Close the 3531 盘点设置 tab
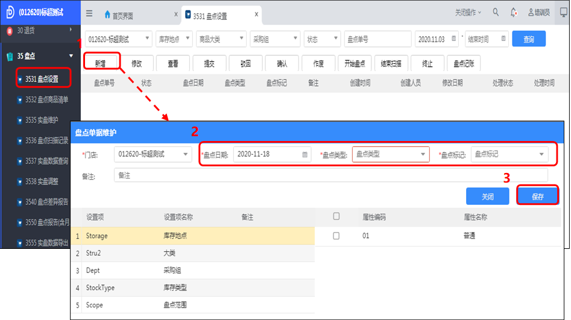This screenshot has width=571, height=320. tap(256, 14)
